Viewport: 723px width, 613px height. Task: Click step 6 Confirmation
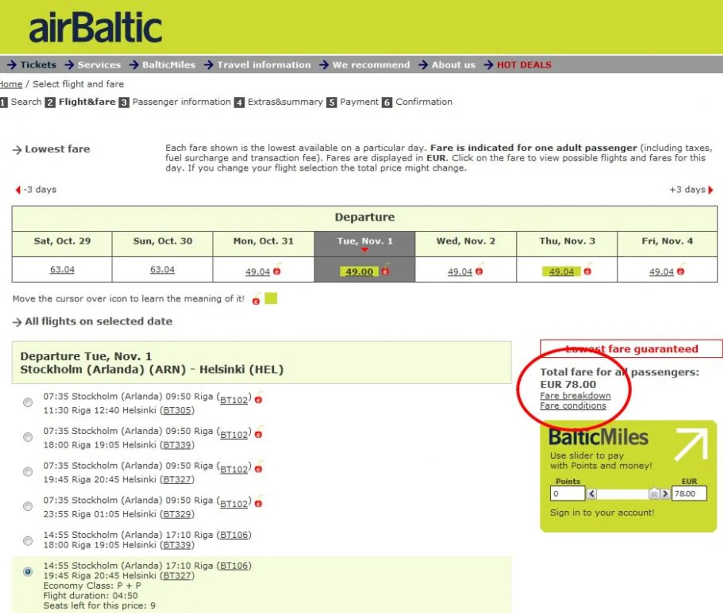tap(424, 102)
